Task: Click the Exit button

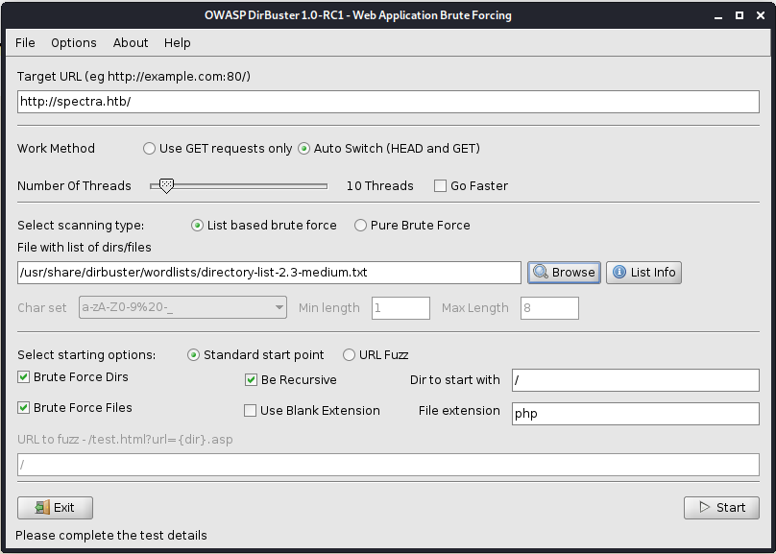Action: pyautogui.click(x=55, y=508)
